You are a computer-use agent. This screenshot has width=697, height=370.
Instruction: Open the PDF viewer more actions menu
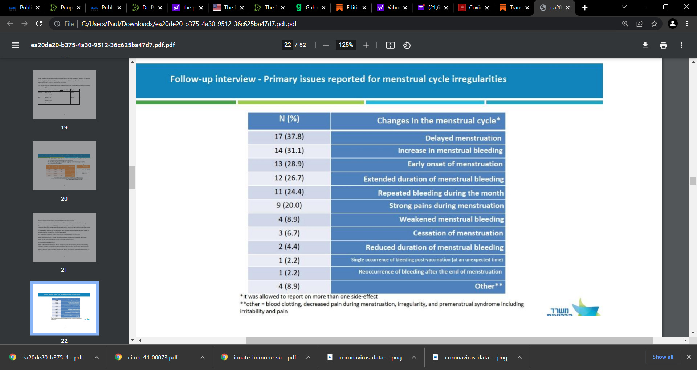(x=681, y=45)
